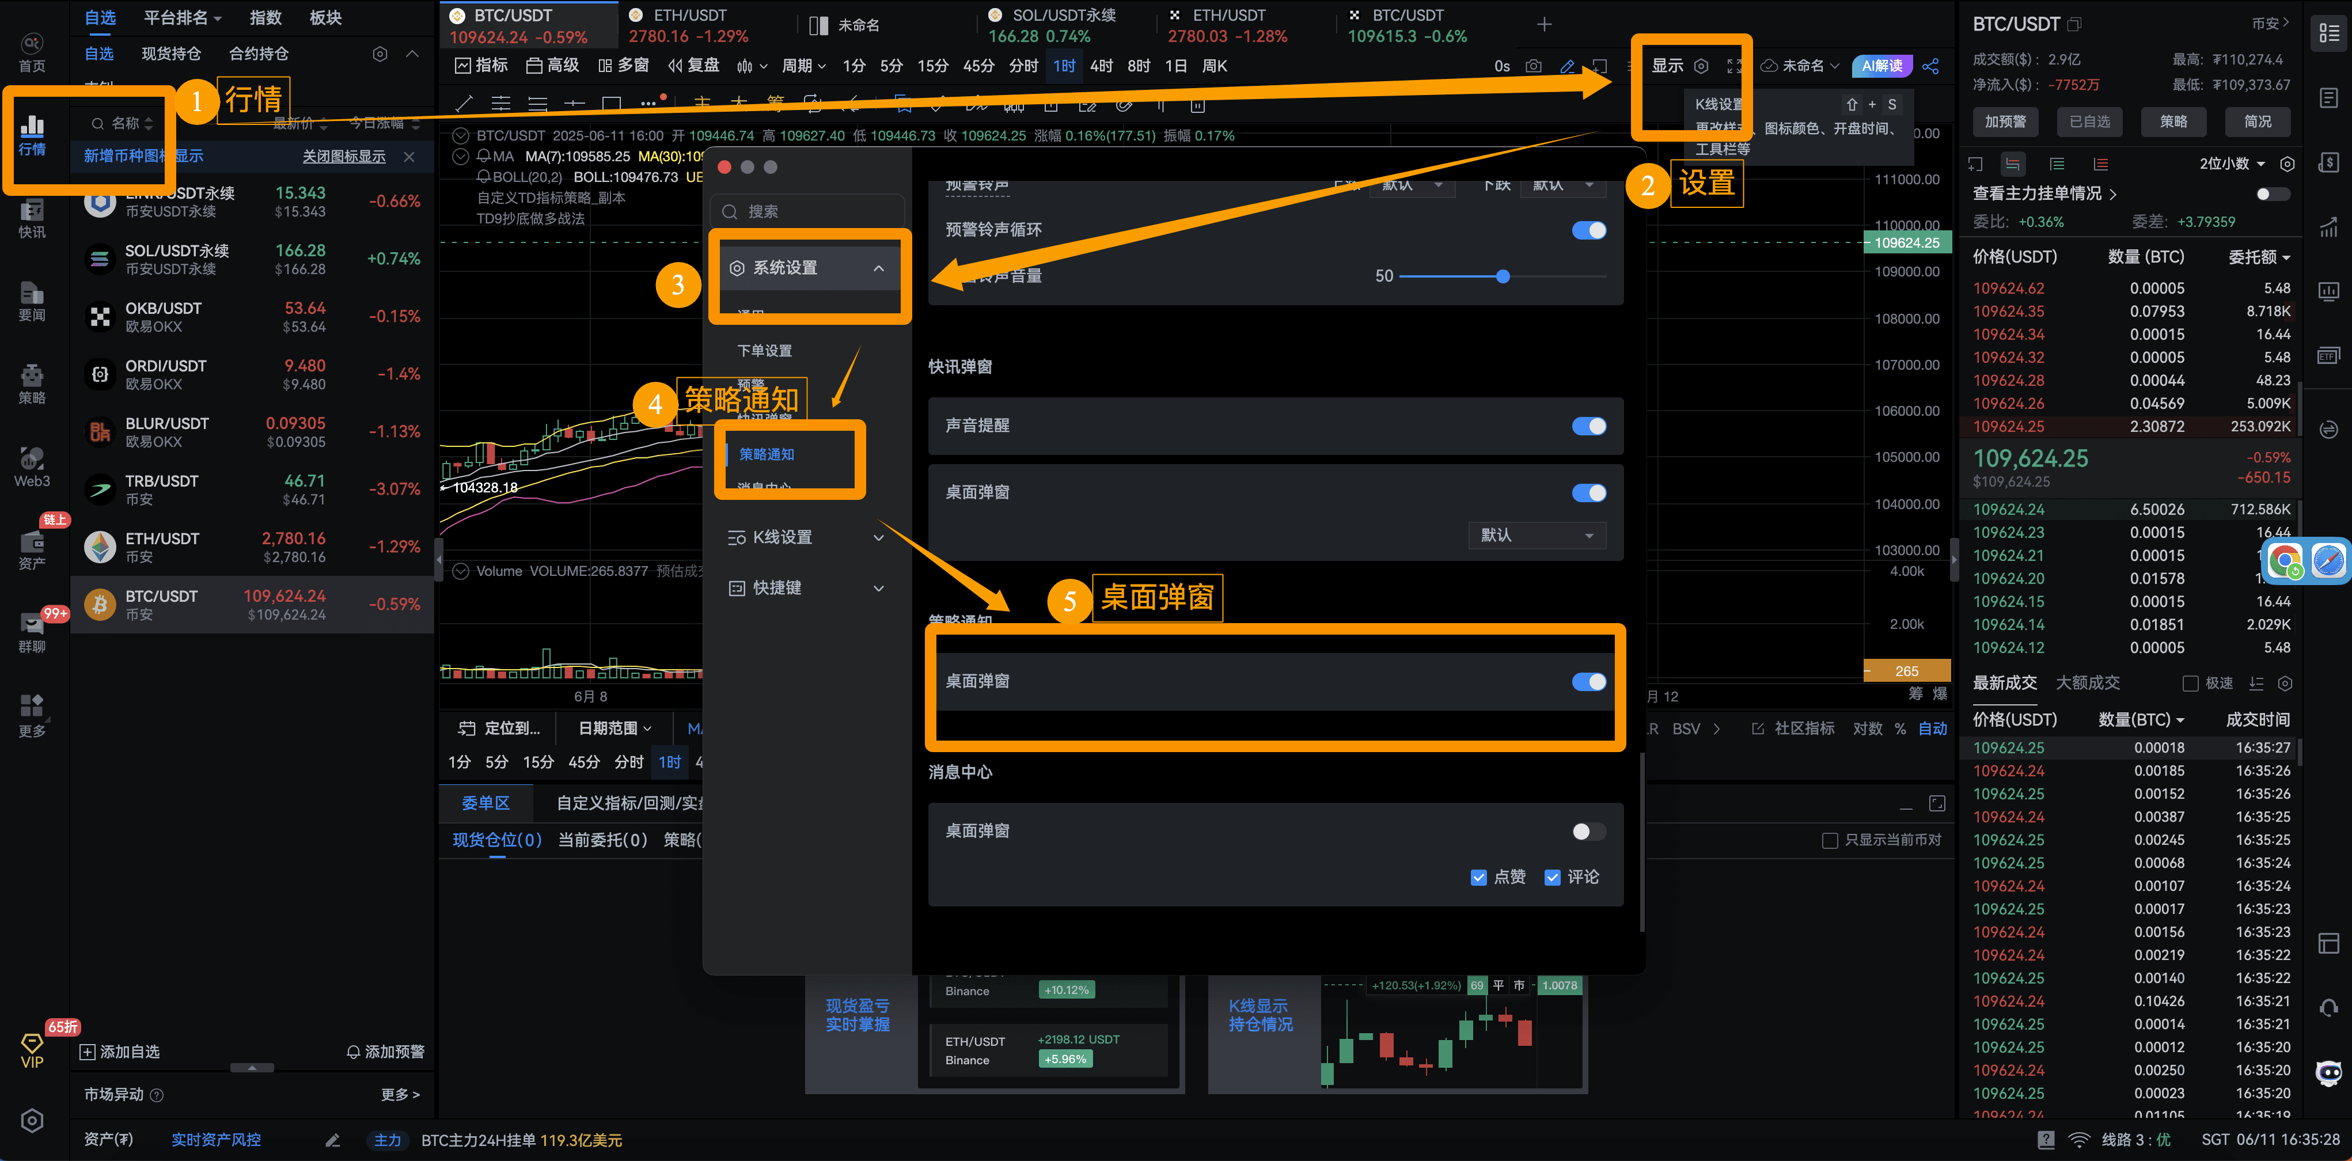This screenshot has width=2352, height=1161.
Task: Toggle 查看主力挂单情况 switch
Action: coord(2273,195)
